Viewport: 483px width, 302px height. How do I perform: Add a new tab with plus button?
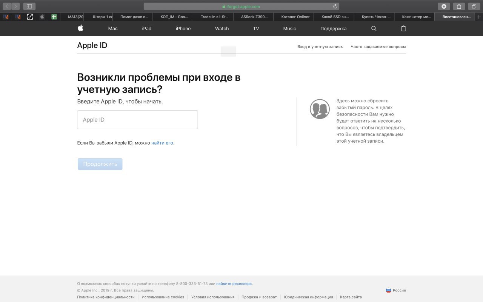click(479, 17)
